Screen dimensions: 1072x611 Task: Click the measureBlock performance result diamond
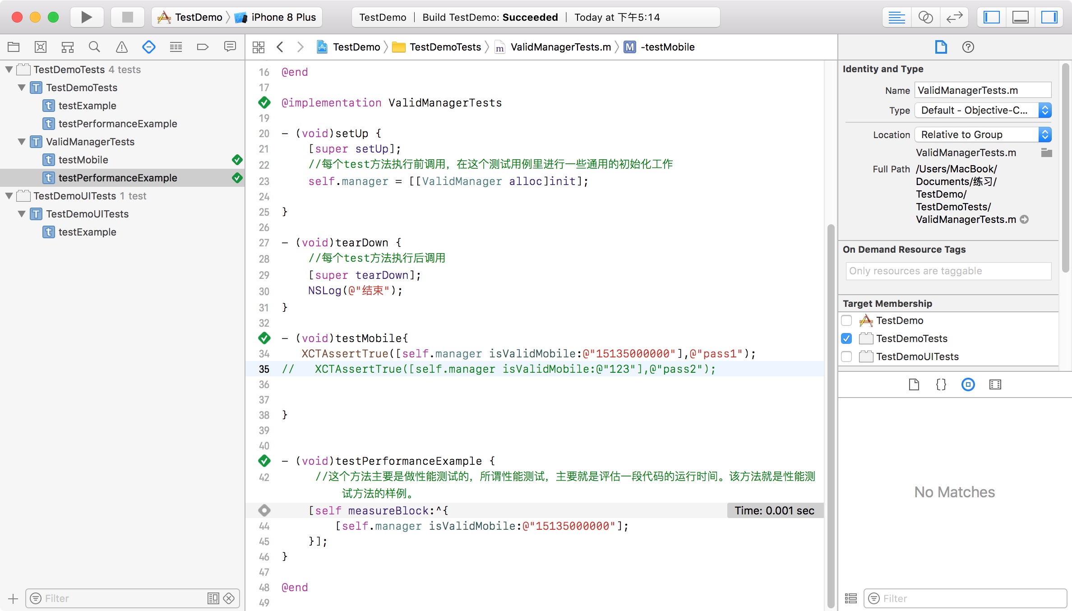point(264,510)
